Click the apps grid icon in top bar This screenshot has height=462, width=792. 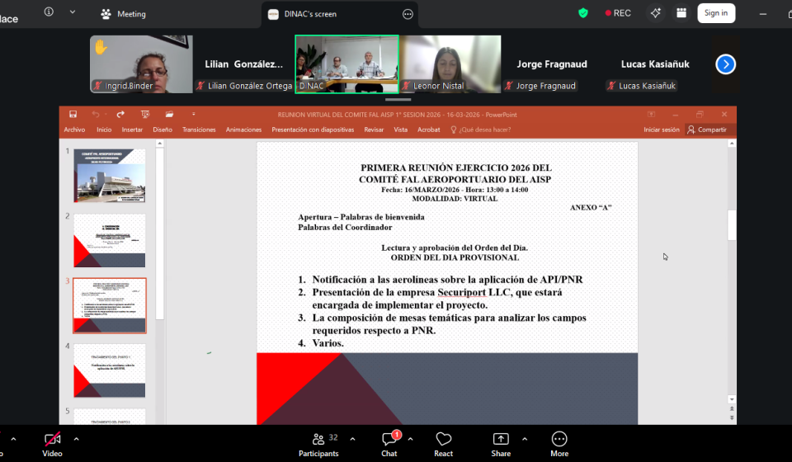coord(681,13)
